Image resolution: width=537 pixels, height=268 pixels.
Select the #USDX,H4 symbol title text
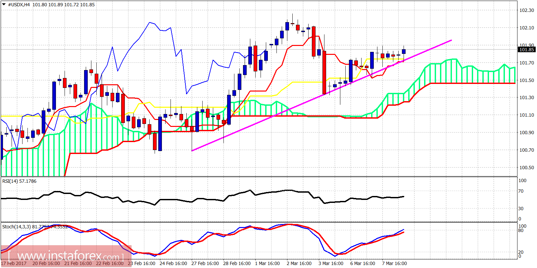click(19, 5)
